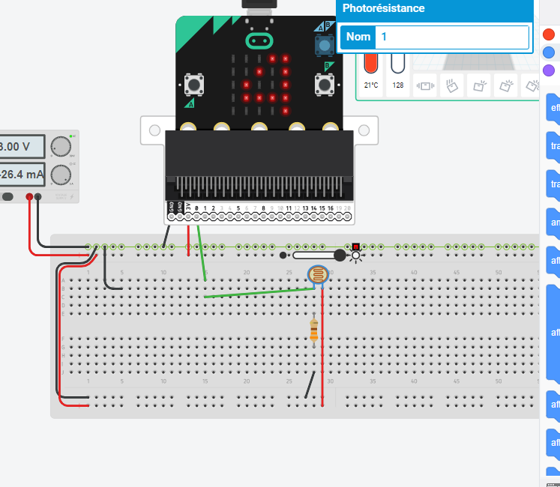Choose the red block category circle

(549, 34)
